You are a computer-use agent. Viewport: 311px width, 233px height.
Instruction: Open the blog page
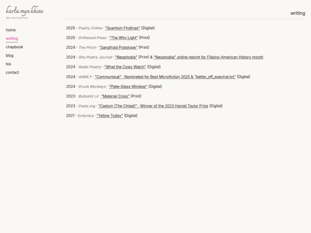coord(10,55)
